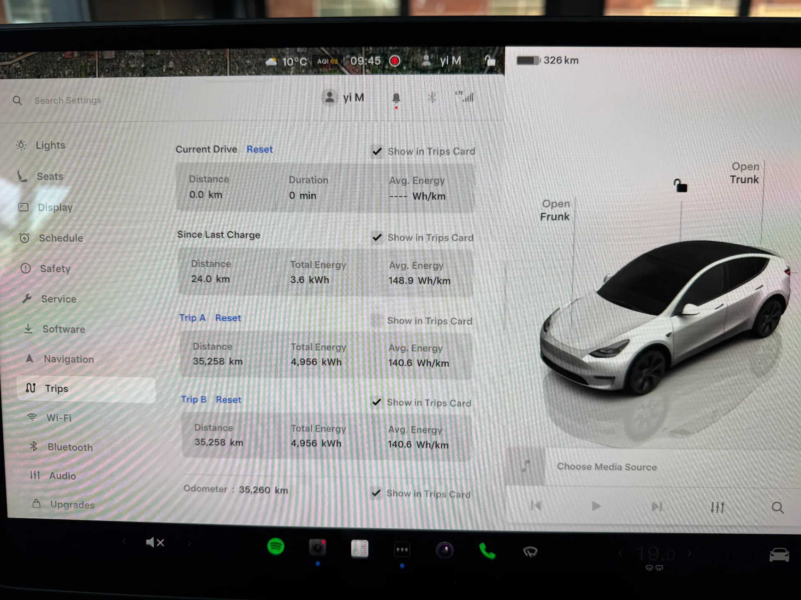
Task: Play media with the play button
Action: (596, 506)
